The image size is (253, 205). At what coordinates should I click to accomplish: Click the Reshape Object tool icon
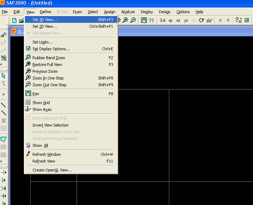click(4, 84)
